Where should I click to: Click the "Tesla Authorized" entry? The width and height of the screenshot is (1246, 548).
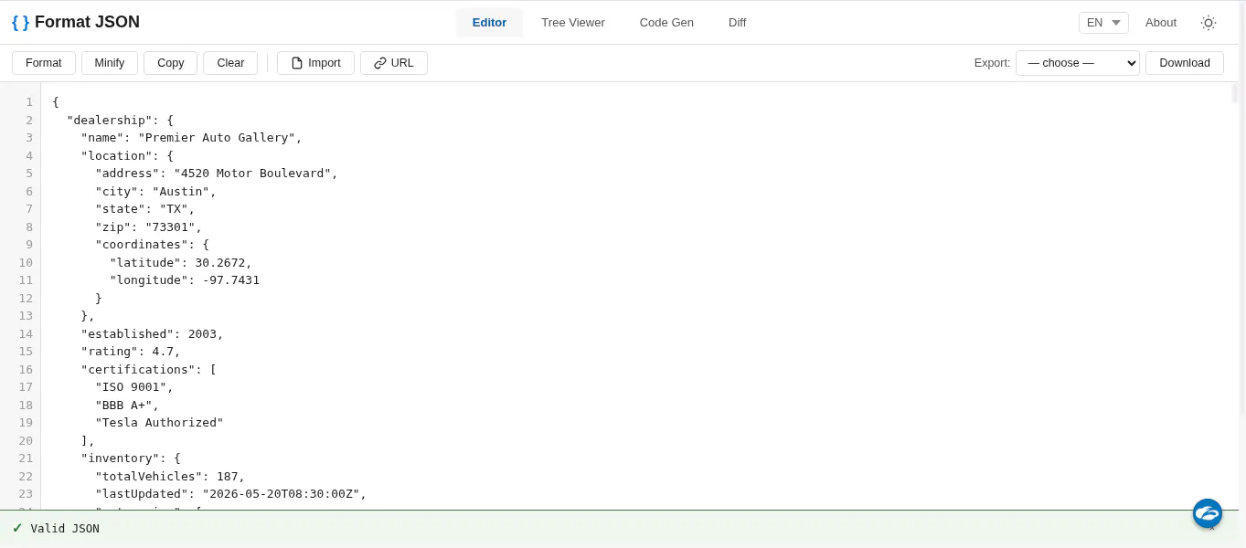click(159, 423)
